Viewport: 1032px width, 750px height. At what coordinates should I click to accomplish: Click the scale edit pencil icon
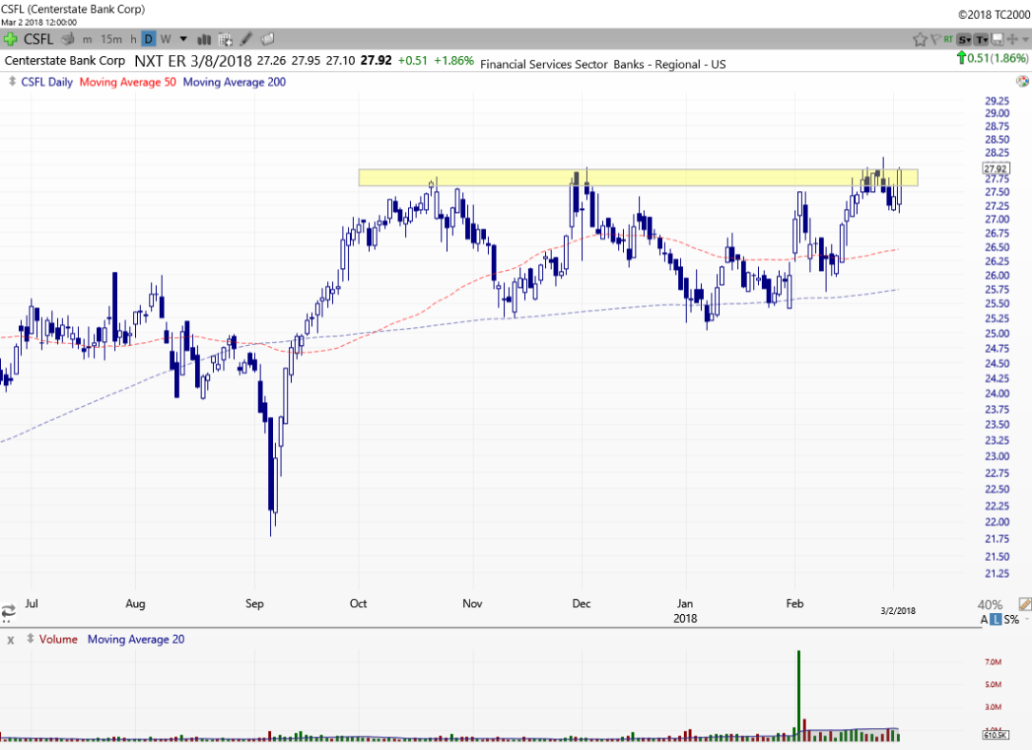[x=1023, y=605]
